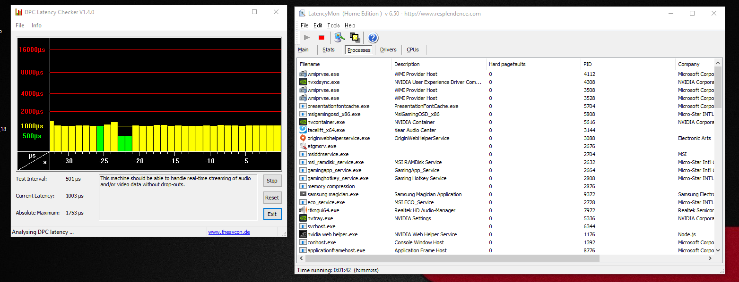Click the scroll down arrow of the process list
The image size is (739, 282).
pos(718,250)
